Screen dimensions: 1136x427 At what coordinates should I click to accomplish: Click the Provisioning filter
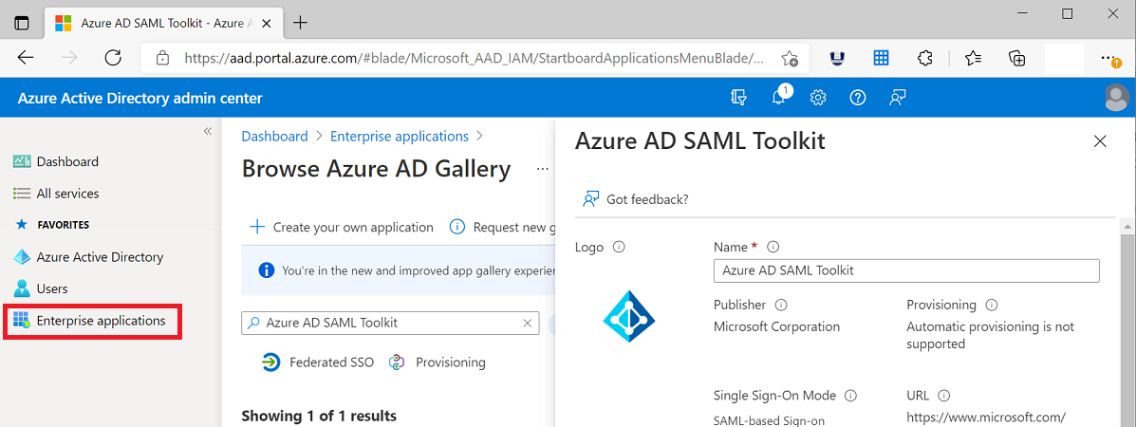point(437,362)
